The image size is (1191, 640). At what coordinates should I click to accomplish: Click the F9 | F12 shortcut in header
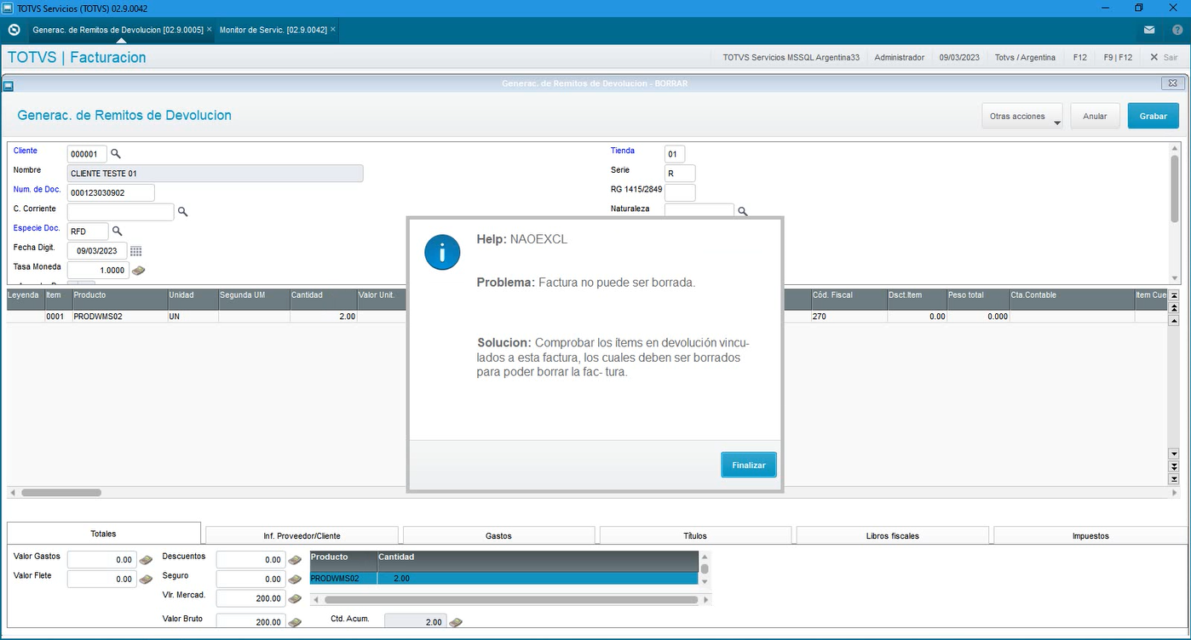(1118, 57)
